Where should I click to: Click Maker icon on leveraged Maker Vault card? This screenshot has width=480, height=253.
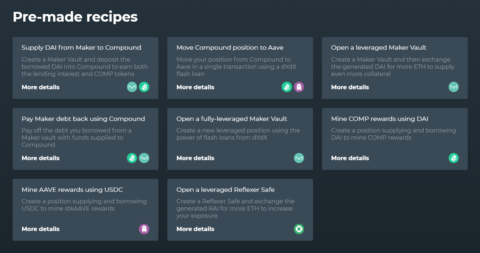(x=454, y=87)
